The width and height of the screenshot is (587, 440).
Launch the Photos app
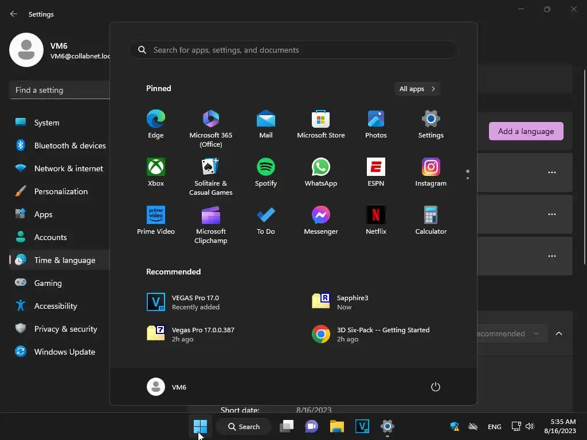tap(376, 124)
